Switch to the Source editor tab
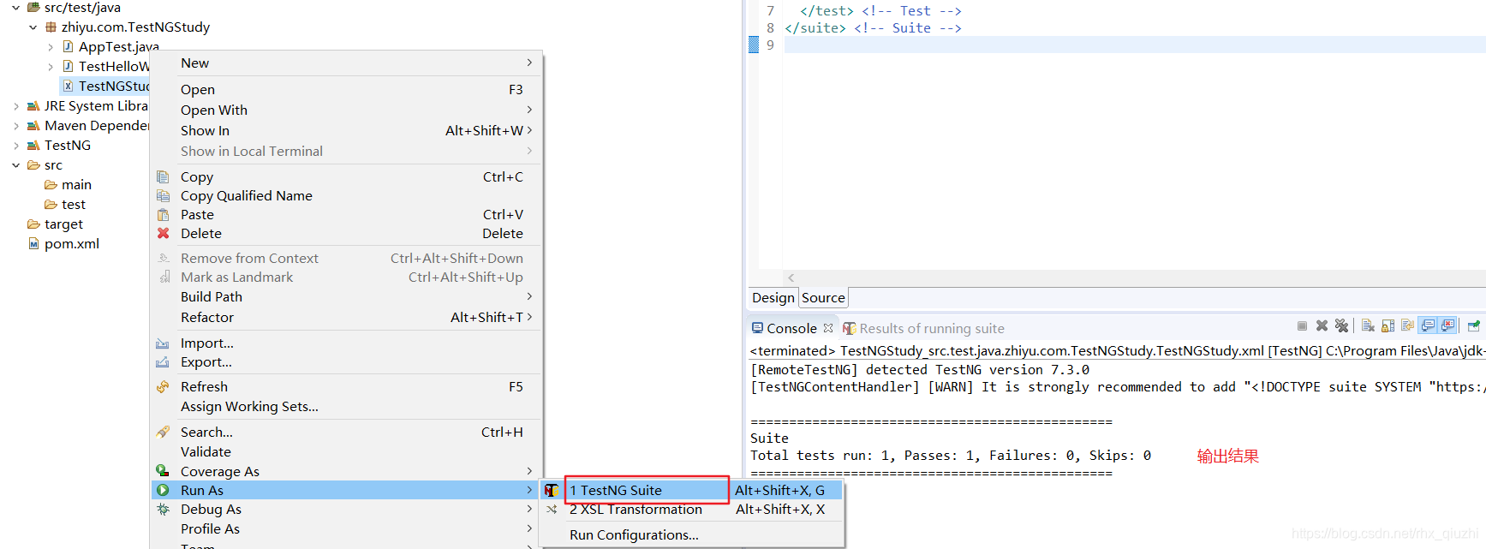Screen dimensions: 1486x549 click(x=823, y=298)
